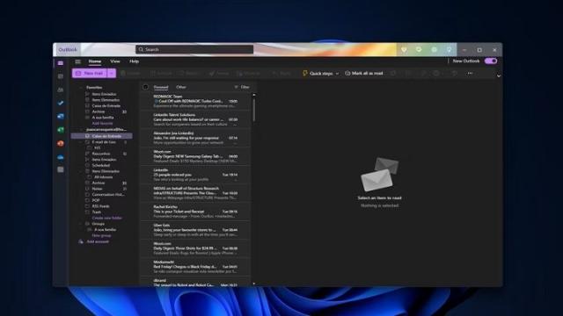
Task: Launch Word from the left rail
Action: pos(61,117)
